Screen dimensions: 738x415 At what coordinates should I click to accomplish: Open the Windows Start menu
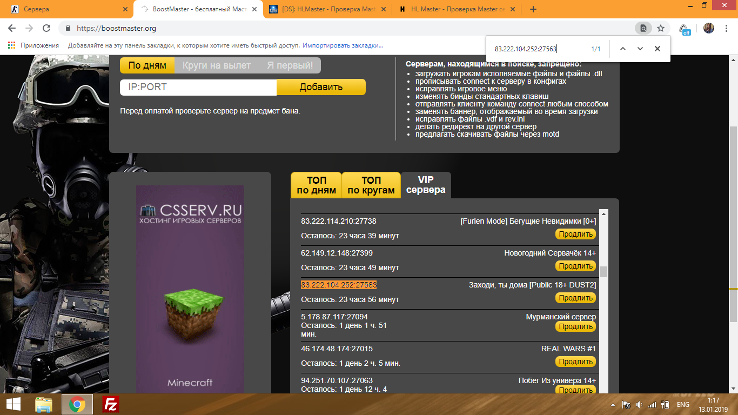pos(13,404)
